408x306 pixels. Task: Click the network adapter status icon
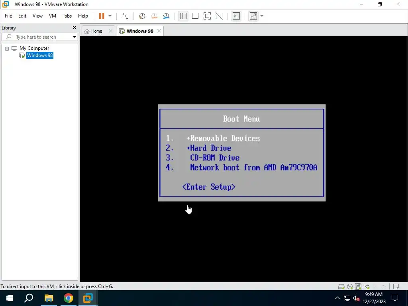click(x=367, y=286)
